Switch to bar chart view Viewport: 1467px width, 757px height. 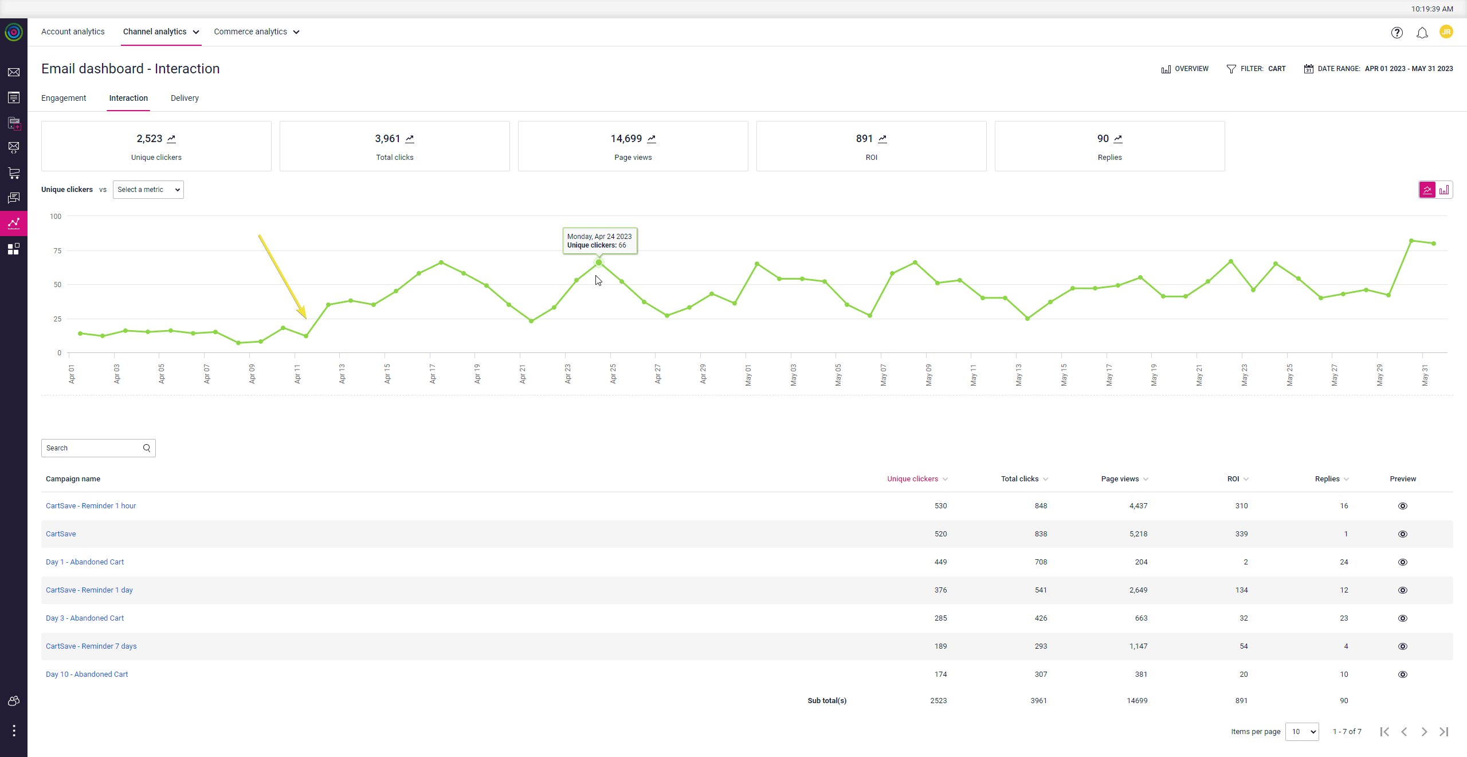pyautogui.click(x=1444, y=190)
